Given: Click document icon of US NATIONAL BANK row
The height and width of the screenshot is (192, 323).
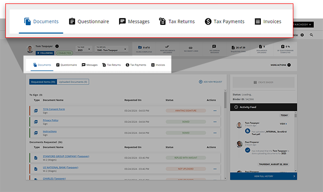Looking at the screenshot, I should (x=36, y=169).
